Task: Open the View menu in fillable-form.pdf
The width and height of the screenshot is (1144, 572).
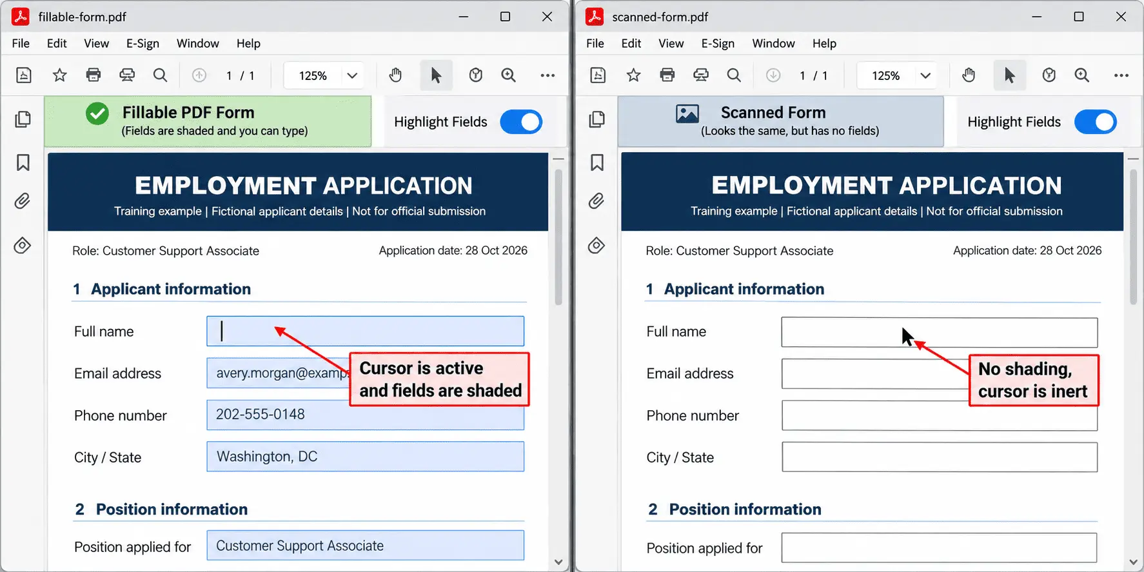Action: tap(96, 43)
